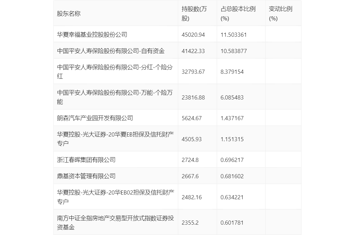Click holding value 2667.6
355x235 pixels.
[x=190, y=176]
